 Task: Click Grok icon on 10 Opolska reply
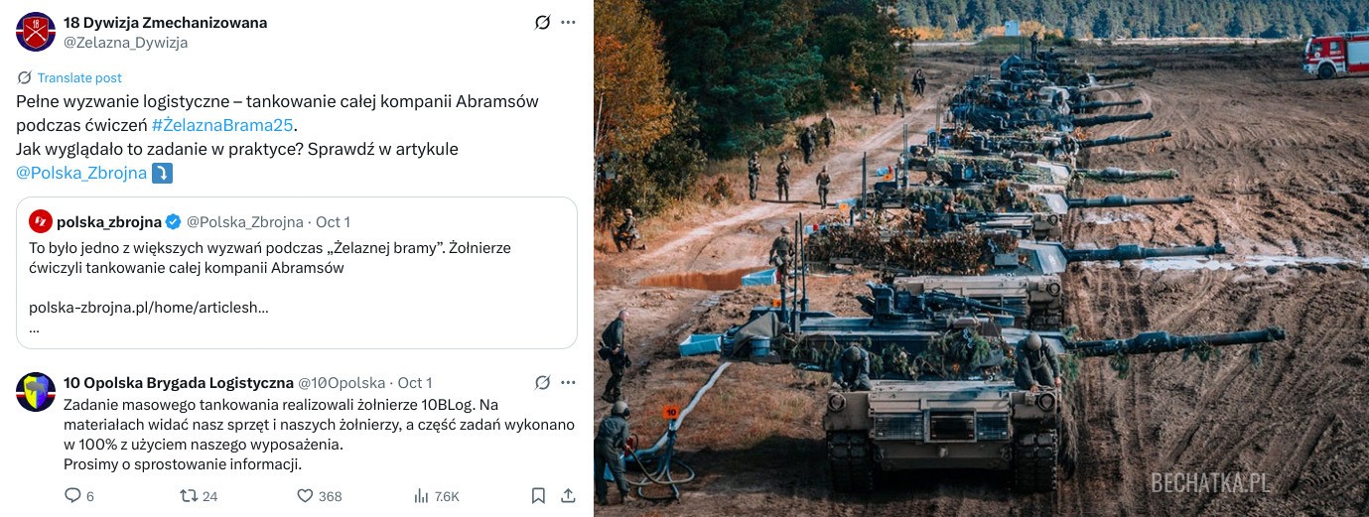(542, 382)
